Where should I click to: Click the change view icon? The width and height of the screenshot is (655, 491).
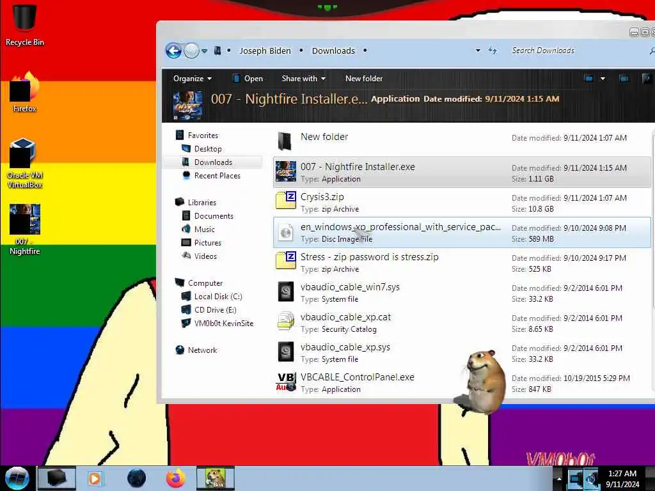(x=588, y=79)
